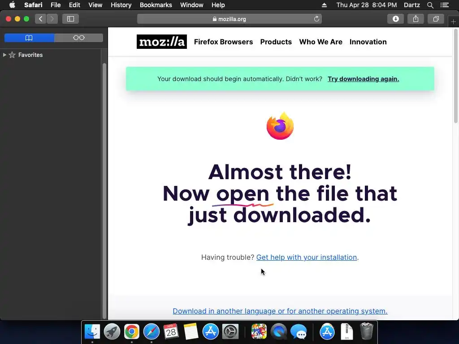Open Who We Are navigation menu
The width and height of the screenshot is (459, 344).
pyautogui.click(x=320, y=42)
